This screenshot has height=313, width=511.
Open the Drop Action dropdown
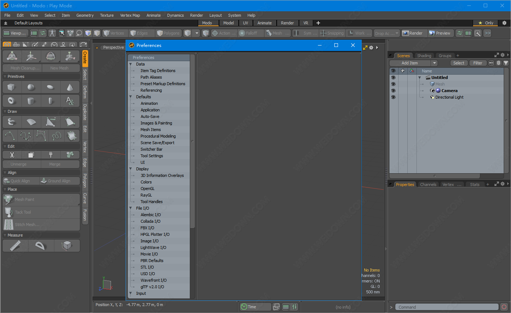pyautogui.click(x=387, y=33)
